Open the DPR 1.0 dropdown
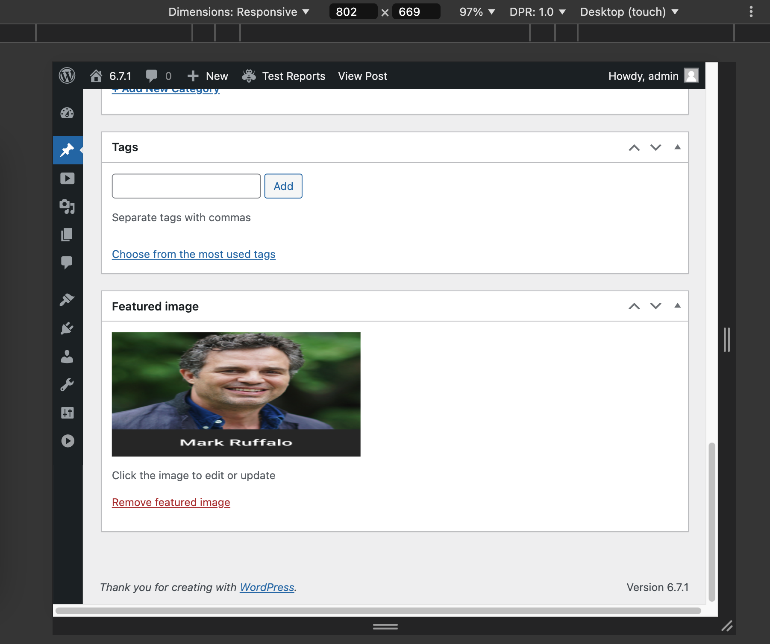Viewport: 770px width, 644px height. tap(537, 12)
